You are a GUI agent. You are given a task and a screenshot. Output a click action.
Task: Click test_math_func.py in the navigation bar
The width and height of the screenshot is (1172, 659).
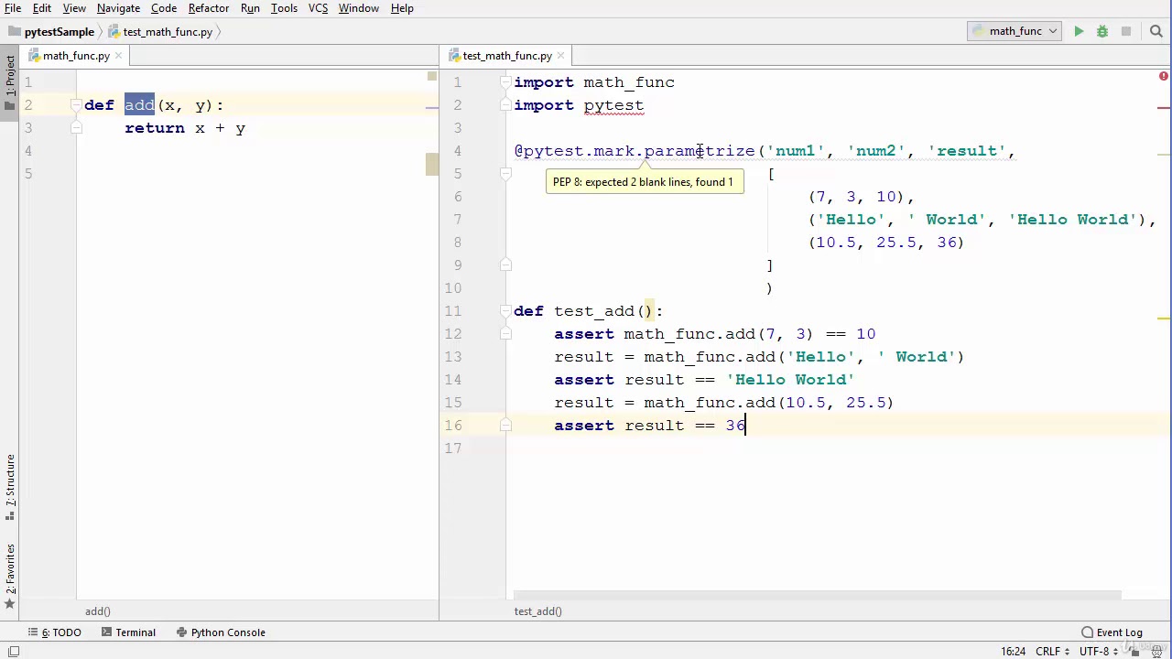(x=168, y=31)
